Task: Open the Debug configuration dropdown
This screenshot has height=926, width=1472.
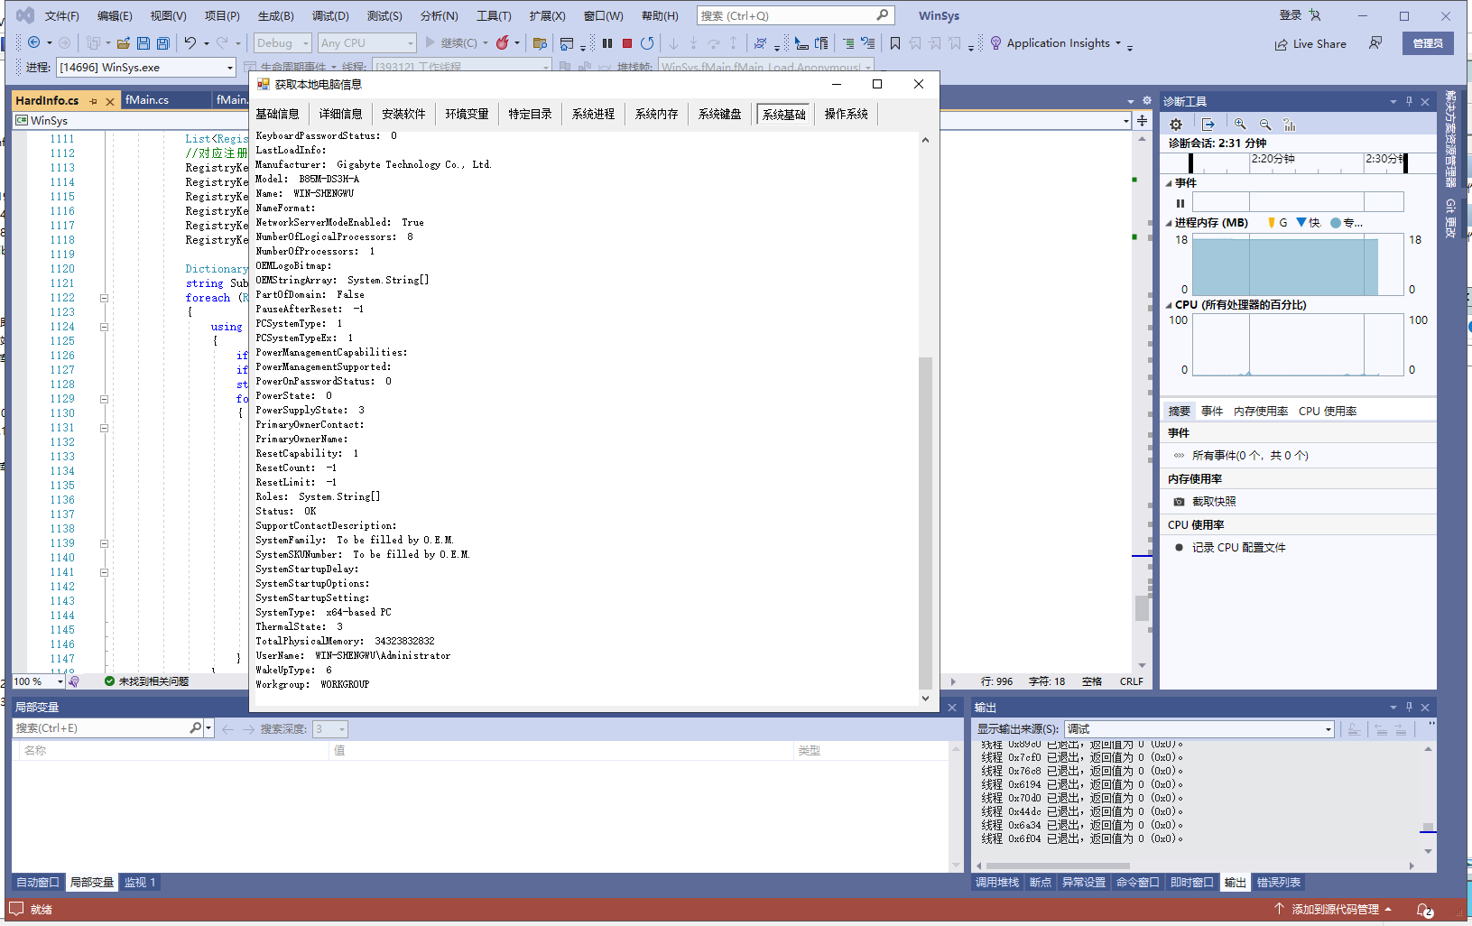Action: [282, 42]
